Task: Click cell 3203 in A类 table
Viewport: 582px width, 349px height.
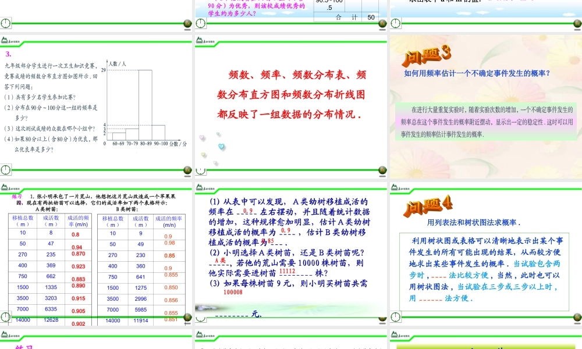Action: pos(51,298)
